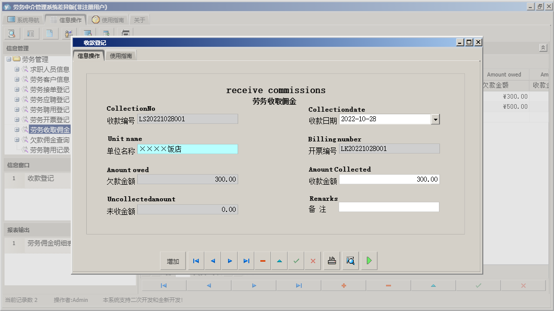Open the 系统导航 main tab
Viewport: 554px width, 311px height.
pyautogui.click(x=23, y=20)
